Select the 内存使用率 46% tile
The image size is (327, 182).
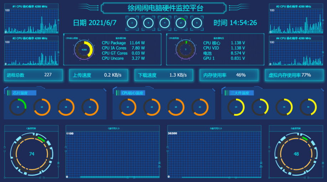click(x=229, y=75)
